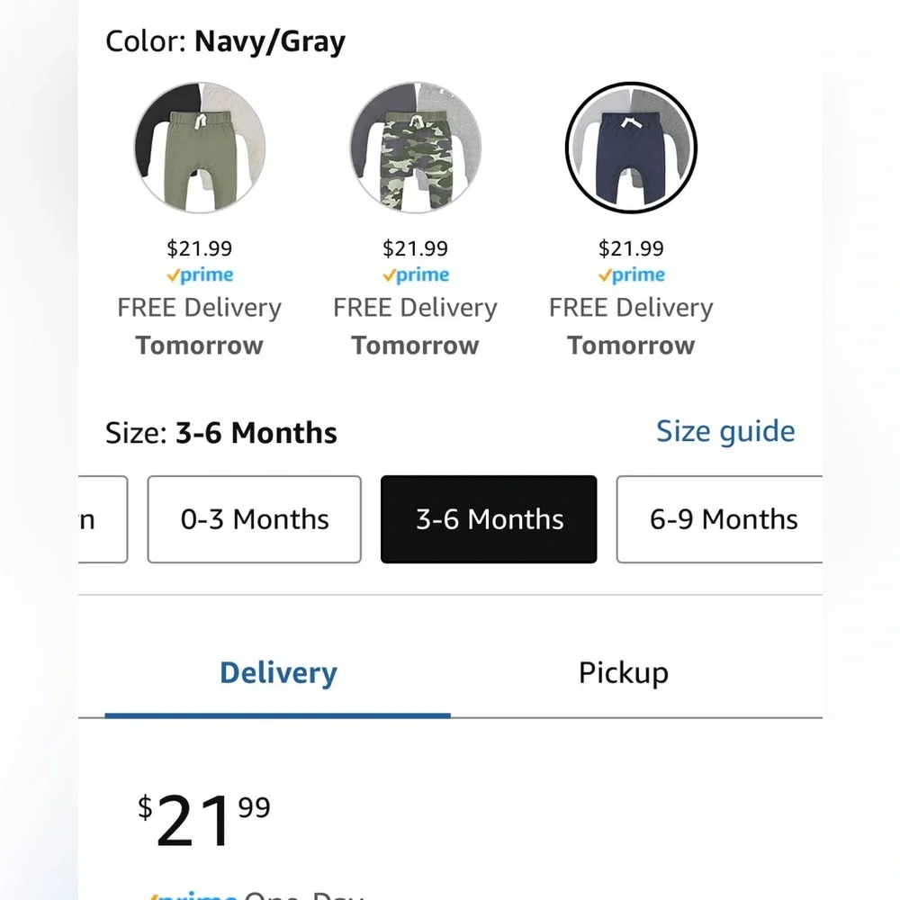
Task: Click the large $21.99 delivery price
Action: [204, 821]
